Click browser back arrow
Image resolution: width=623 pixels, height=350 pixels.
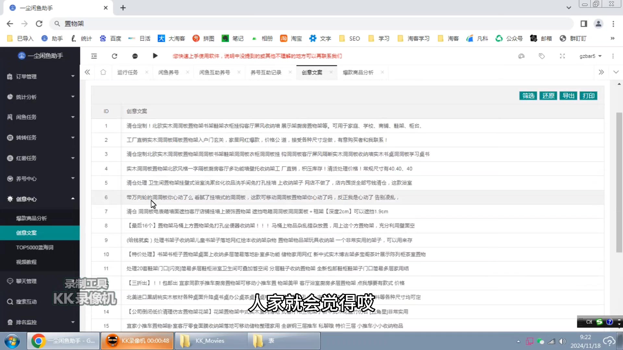[x=10, y=24]
